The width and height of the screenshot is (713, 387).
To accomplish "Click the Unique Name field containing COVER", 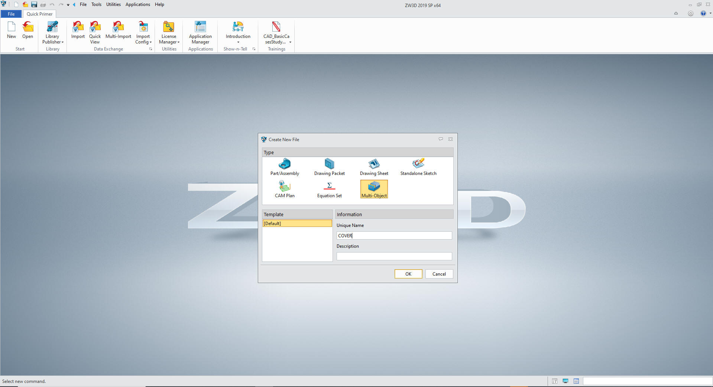I will pyautogui.click(x=394, y=235).
